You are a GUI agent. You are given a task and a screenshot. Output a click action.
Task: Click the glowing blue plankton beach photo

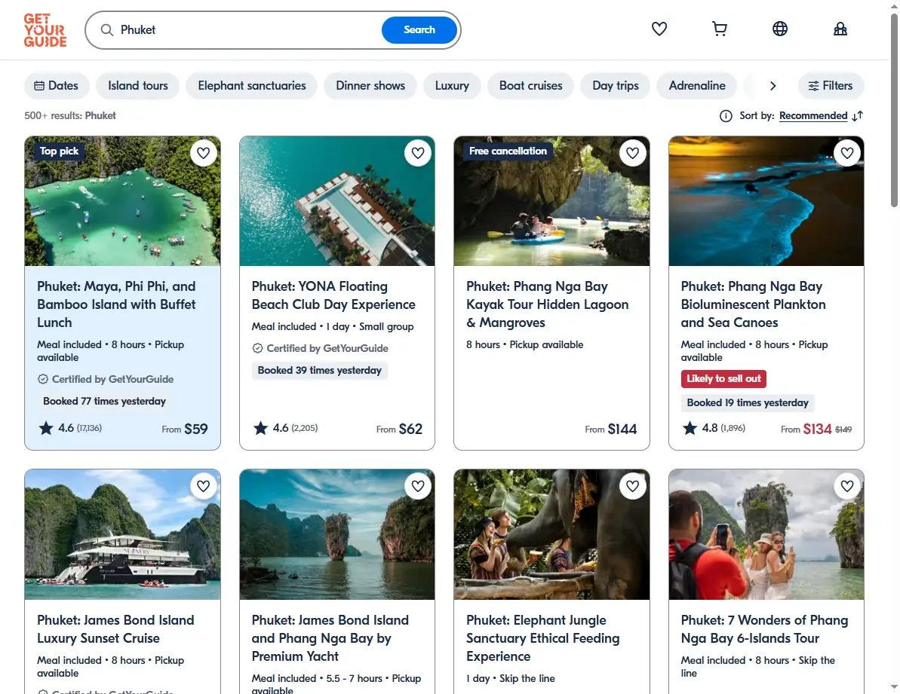tap(766, 201)
